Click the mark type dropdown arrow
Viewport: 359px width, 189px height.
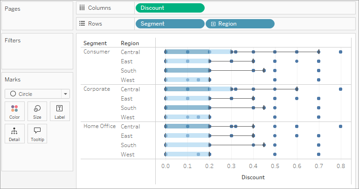tap(65, 94)
